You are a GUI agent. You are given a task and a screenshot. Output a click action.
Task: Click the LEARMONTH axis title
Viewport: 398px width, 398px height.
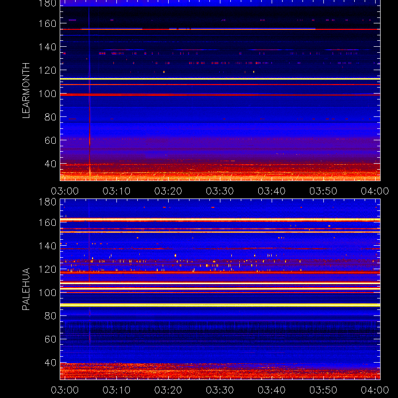pyautogui.click(x=26, y=91)
